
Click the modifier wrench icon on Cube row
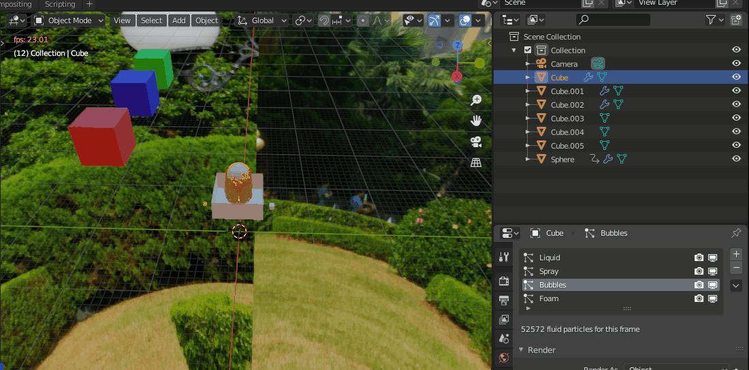click(588, 78)
